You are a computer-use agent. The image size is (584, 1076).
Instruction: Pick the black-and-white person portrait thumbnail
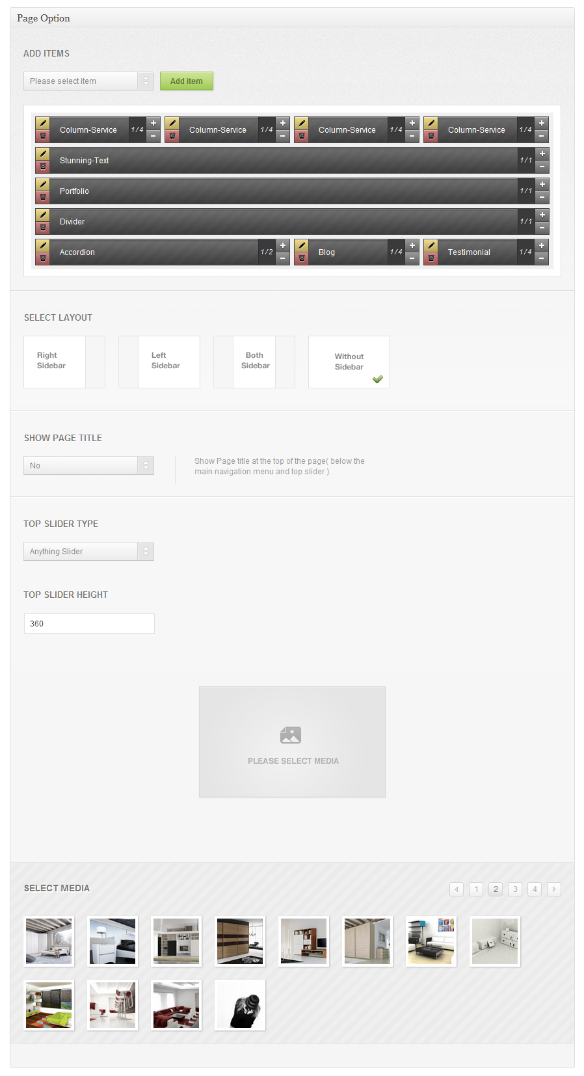tap(240, 1005)
